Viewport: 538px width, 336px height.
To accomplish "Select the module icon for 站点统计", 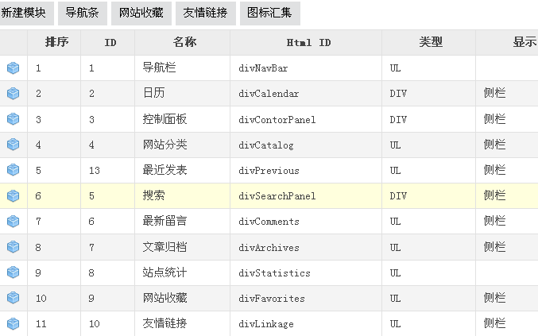I will coord(13,272).
